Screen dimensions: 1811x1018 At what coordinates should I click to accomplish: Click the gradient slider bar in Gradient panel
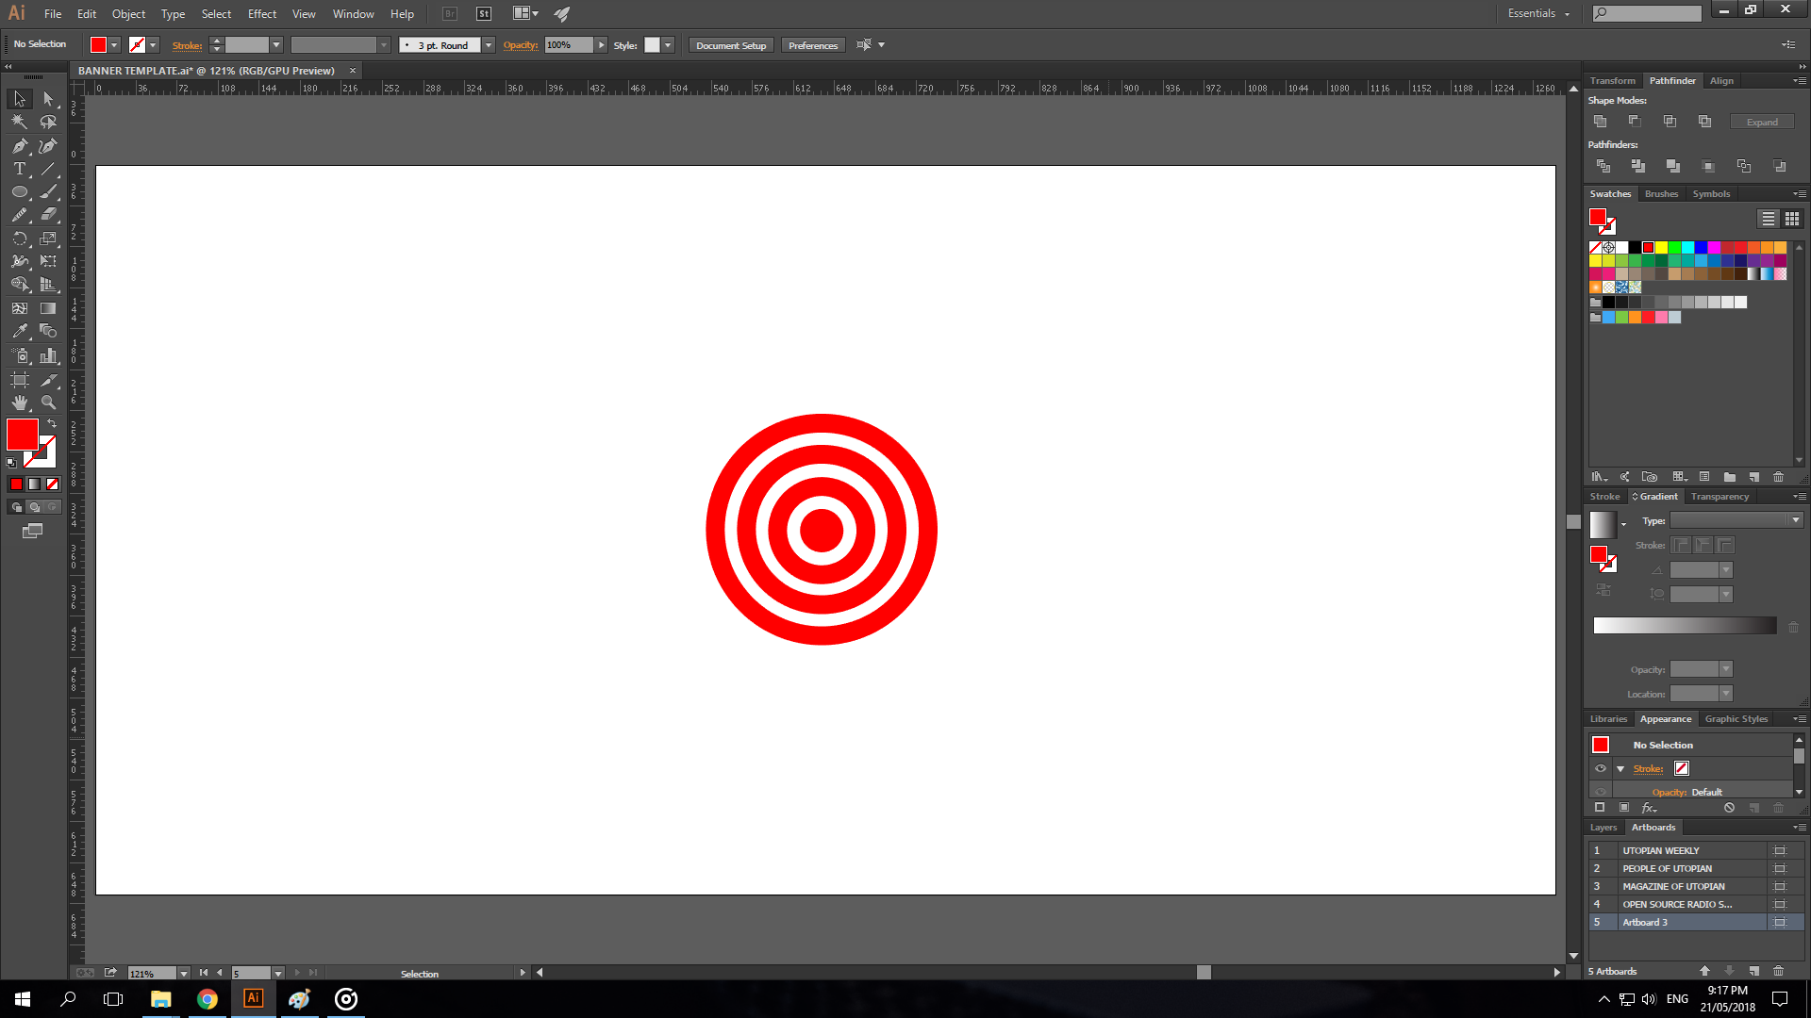coord(1685,626)
